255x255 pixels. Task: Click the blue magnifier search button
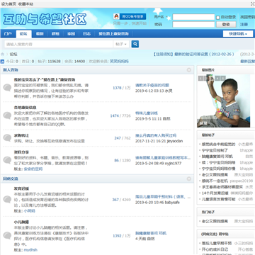(x=135, y=44)
